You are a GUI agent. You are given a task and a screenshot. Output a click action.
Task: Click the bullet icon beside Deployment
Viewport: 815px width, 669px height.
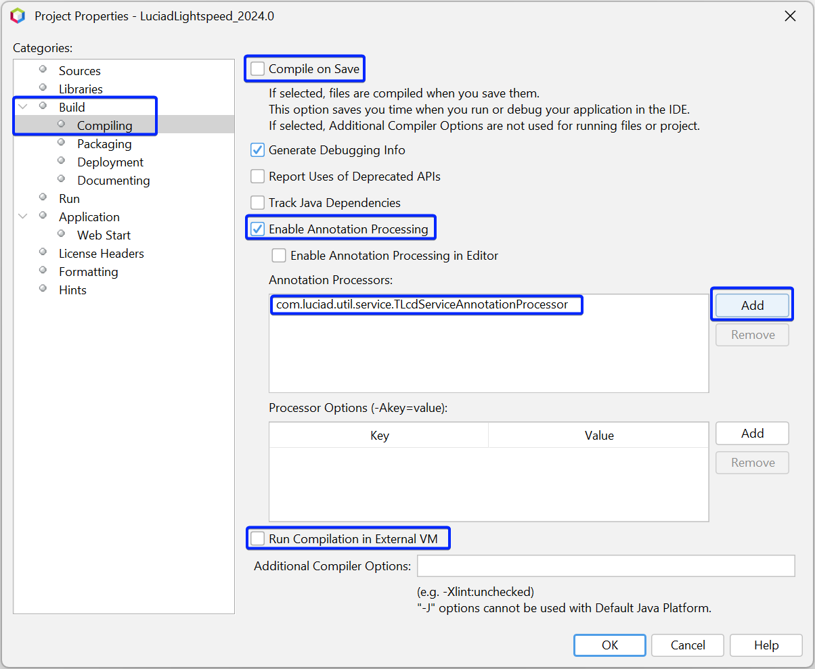62,160
